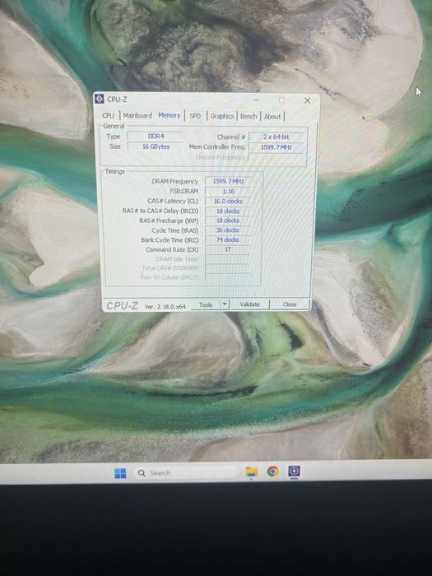Image resolution: width=432 pixels, height=576 pixels.
Task: Click the Uncore Frequency empty field
Action: [276, 157]
